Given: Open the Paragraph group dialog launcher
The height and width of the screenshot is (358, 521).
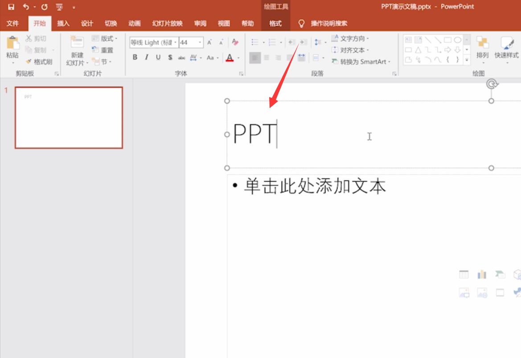Looking at the screenshot, I should point(394,74).
